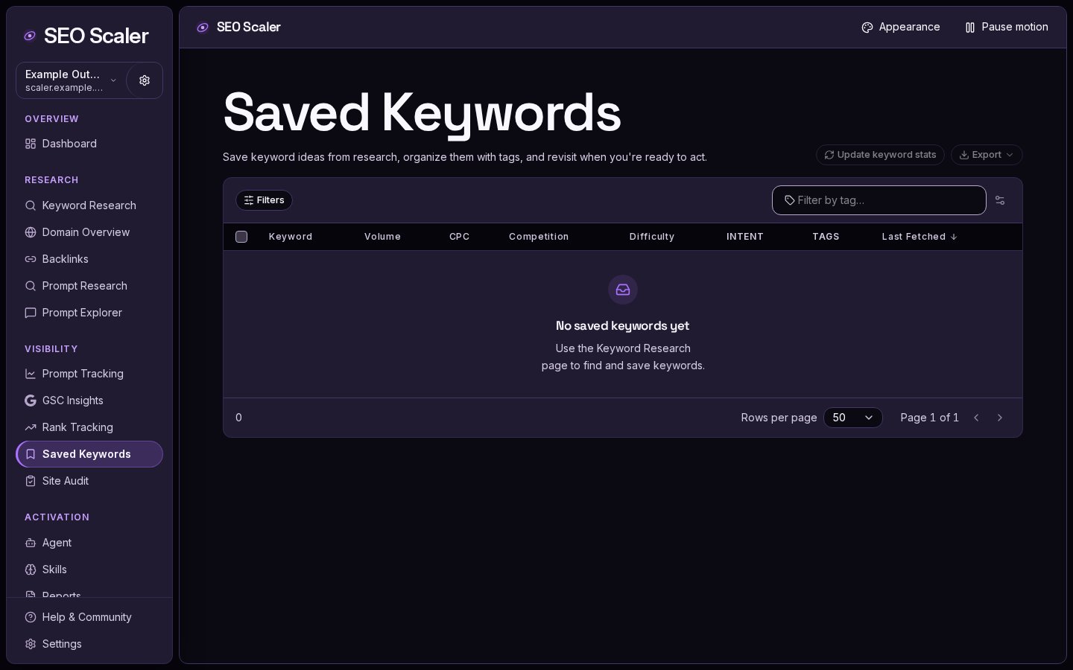The height and width of the screenshot is (670, 1073).
Task: Click "Page 1 of 1" text
Action: click(930, 418)
